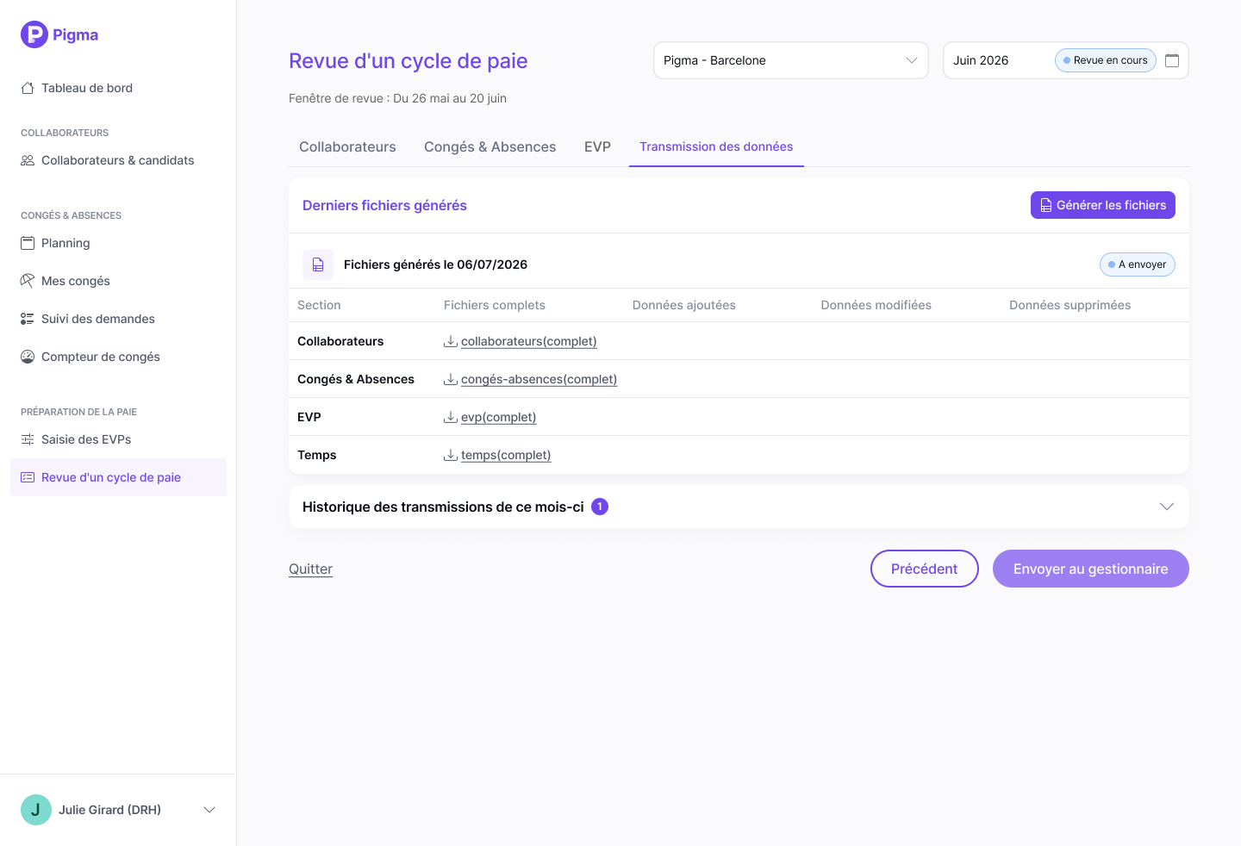Screen dimensions: 1241x846
Task: Click Envoyer au gestionnaire button
Action: (1091, 569)
